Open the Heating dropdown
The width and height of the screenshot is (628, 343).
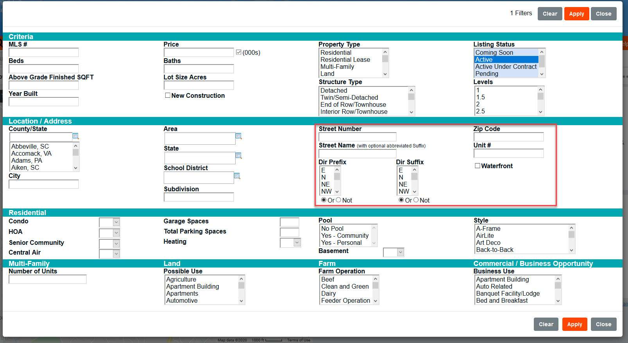(290, 242)
